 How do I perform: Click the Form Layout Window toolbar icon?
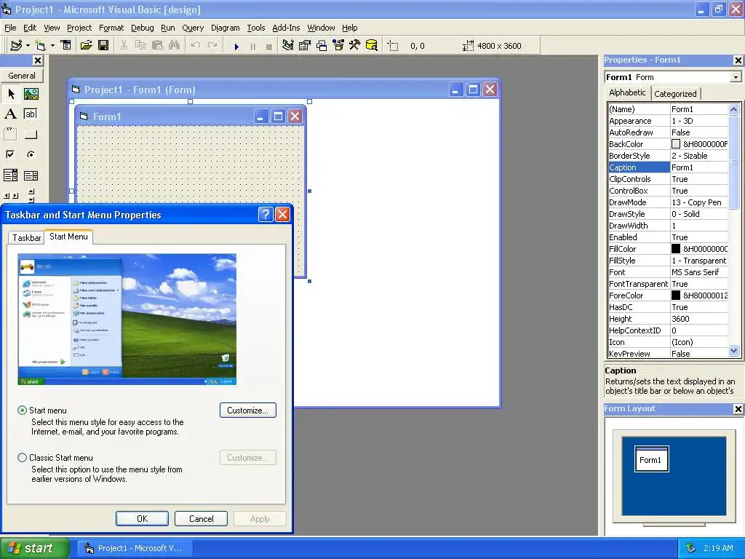(322, 45)
